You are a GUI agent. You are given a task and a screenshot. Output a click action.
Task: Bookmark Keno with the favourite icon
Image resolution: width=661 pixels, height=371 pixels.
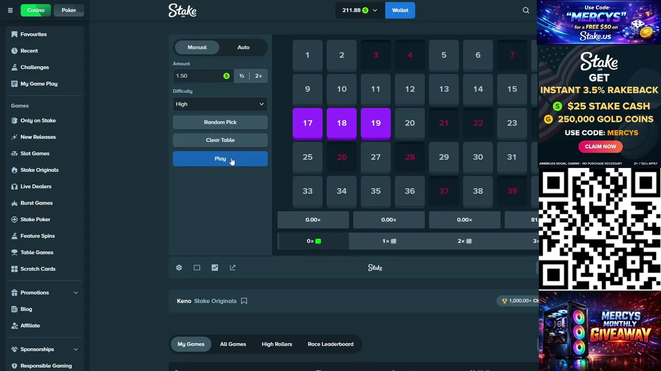click(x=244, y=301)
